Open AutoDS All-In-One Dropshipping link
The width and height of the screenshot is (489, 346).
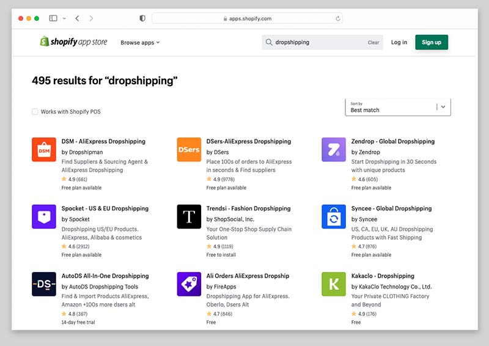pyautogui.click(x=105, y=276)
